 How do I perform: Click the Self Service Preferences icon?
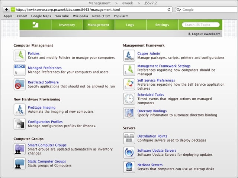point(129,84)
